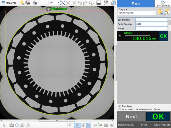The width and height of the screenshot is (171, 128).
Task: Select the arrow pointer tool
Action: 4,125
